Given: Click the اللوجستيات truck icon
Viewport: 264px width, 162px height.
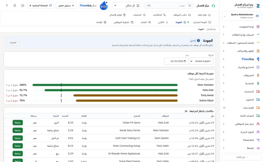Looking at the screenshot, I should [258, 108].
